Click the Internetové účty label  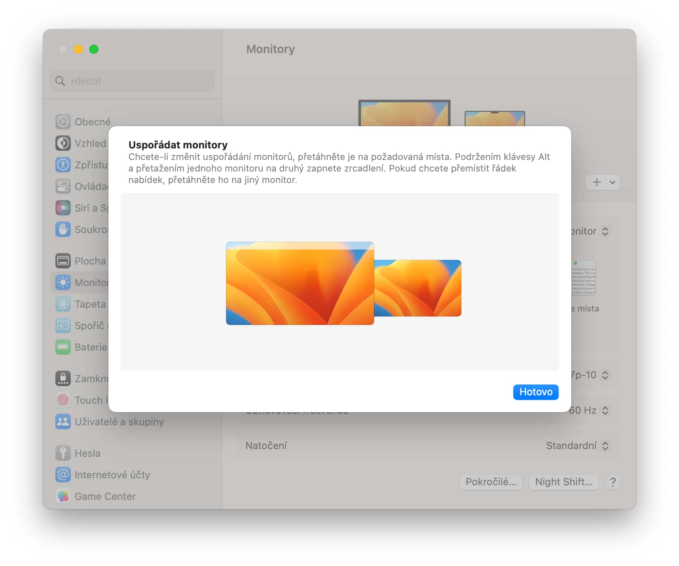(112, 475)
